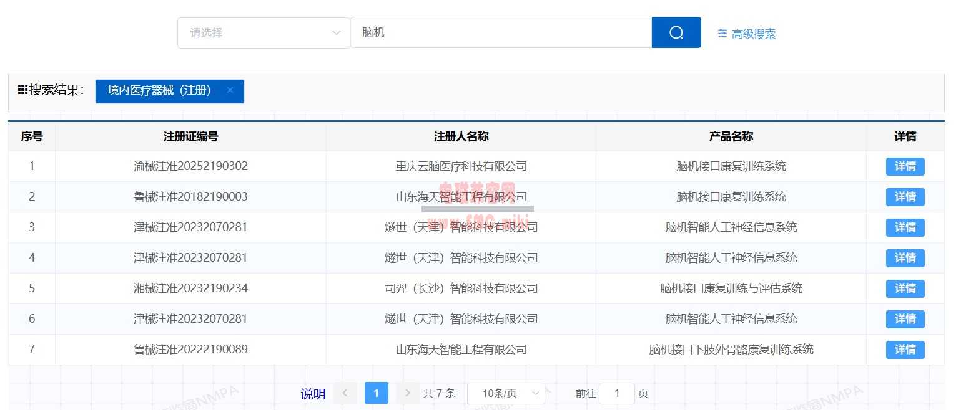Open 详情 for row 3 燧世（天津）

tap(905, 227)
